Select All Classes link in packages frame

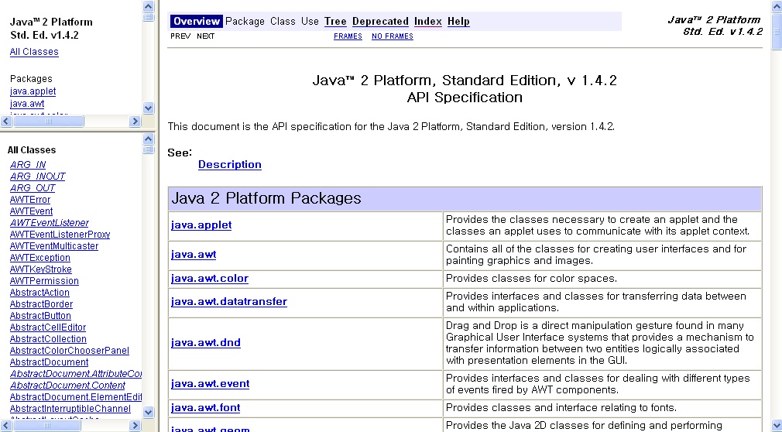34,52
